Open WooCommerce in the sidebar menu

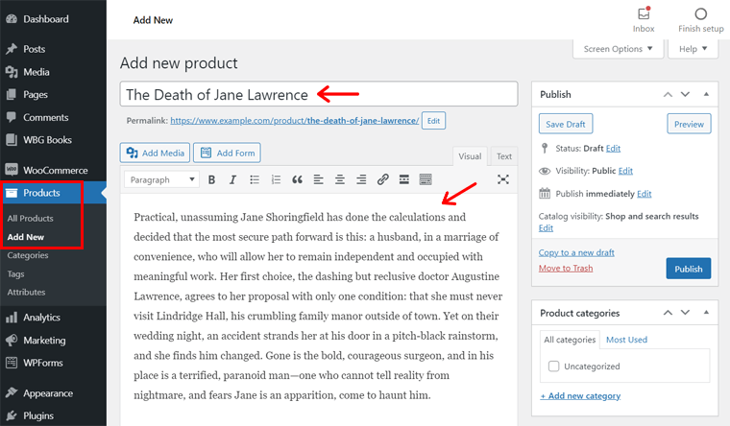point(54,169)
